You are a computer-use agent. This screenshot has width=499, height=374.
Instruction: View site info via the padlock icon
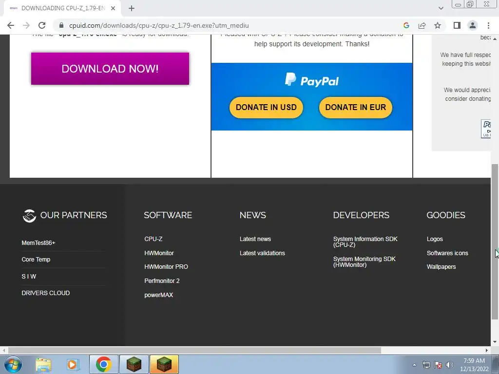click(x=61, y=25)
